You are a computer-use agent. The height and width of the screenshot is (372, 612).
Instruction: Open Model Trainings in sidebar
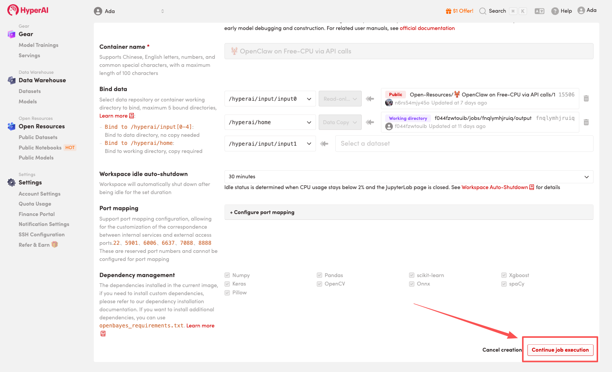pyautogui.click(x=38, y=45)
